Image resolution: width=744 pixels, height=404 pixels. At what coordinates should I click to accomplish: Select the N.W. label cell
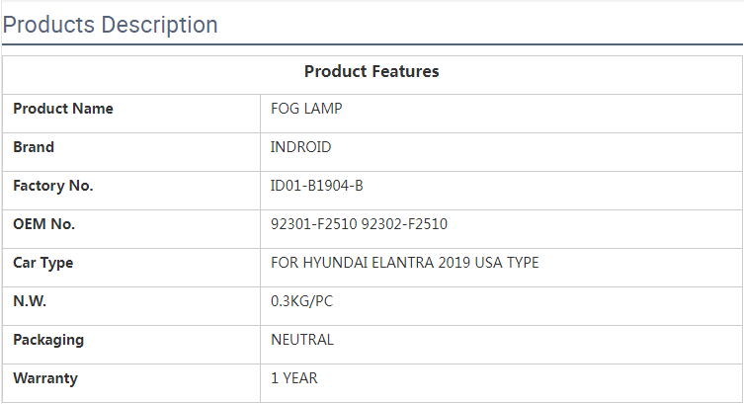point(30,301)
